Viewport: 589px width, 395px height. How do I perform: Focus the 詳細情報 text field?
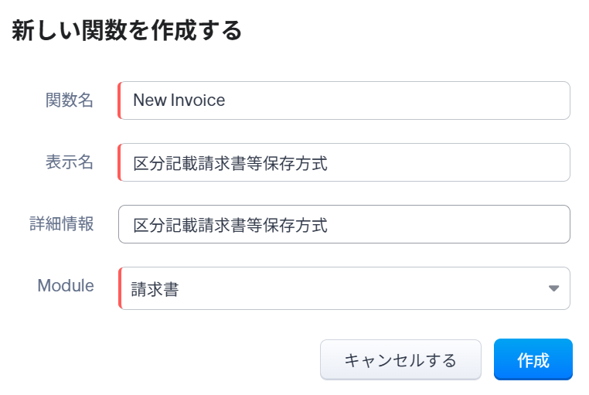pos(344,224)
